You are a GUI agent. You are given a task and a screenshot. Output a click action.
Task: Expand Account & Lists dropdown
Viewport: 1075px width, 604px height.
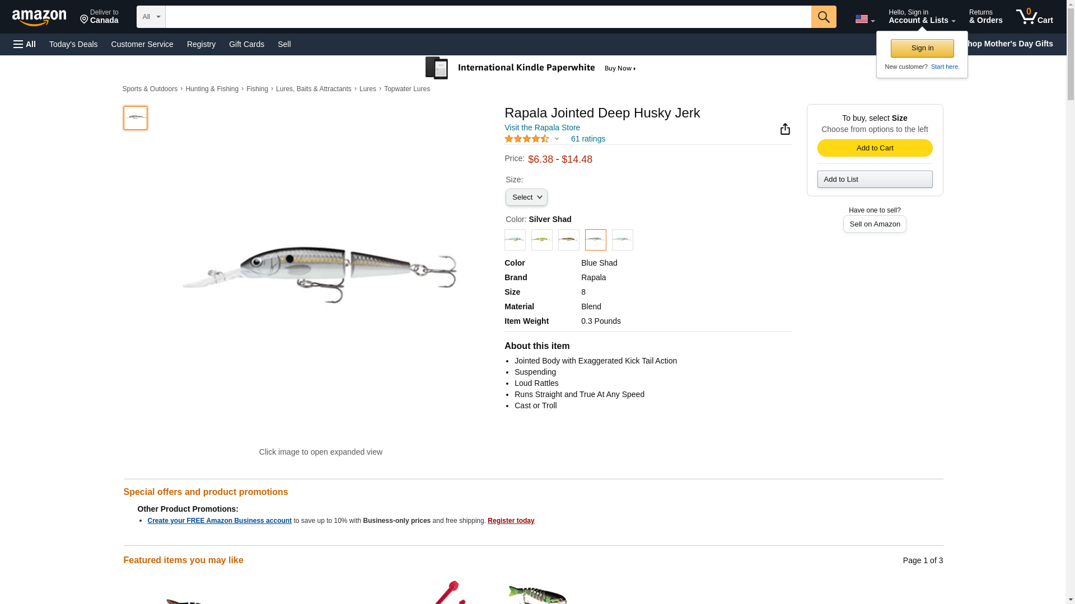tap(921, 17)
